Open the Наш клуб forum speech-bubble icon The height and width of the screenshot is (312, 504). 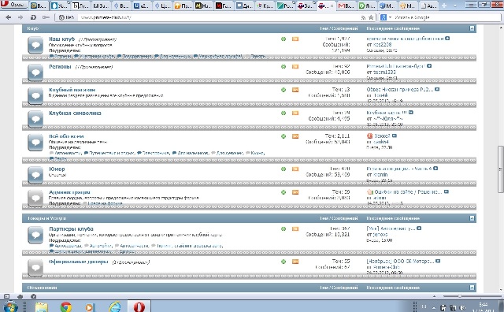point(35,45)
